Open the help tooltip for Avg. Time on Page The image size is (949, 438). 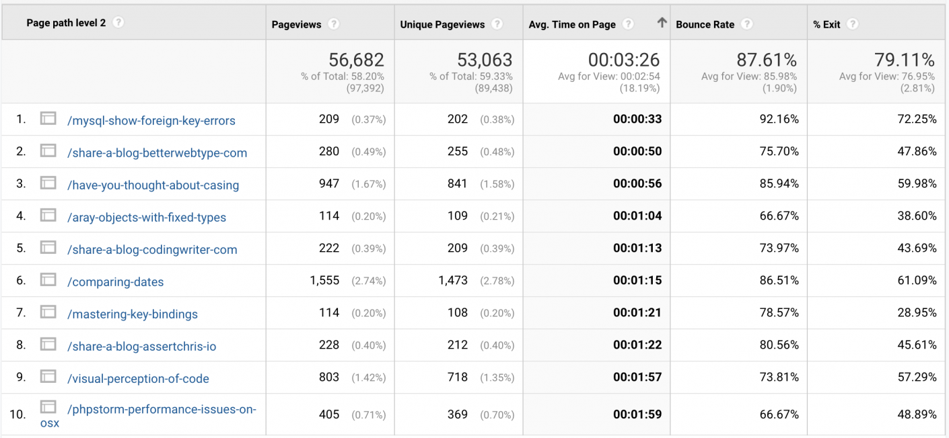(627, 24)
